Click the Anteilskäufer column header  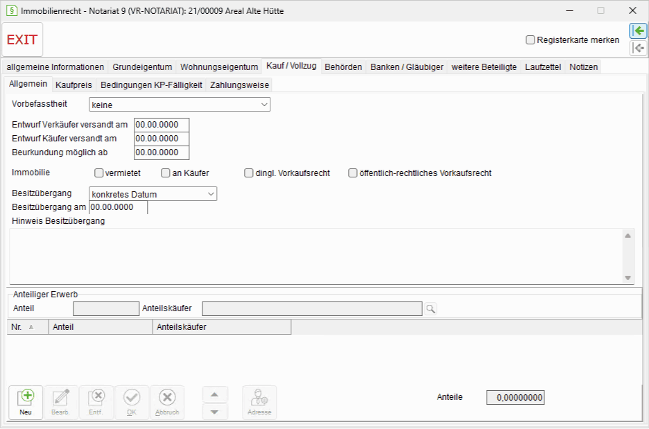coord(222,327)
